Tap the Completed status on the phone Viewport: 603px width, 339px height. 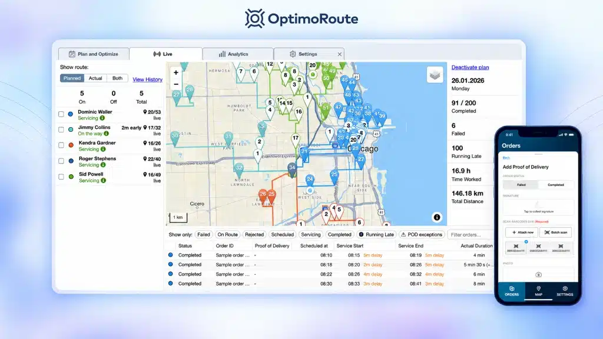tap(556, 185)
